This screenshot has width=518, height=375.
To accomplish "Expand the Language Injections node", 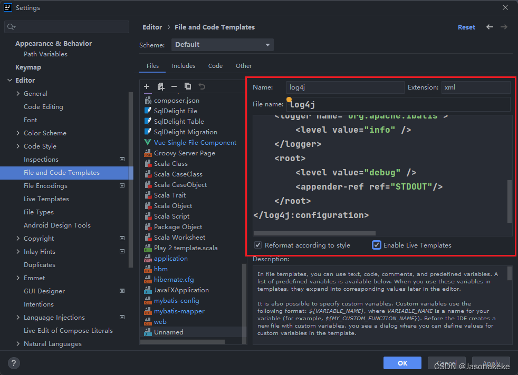I will pos(18,317).
